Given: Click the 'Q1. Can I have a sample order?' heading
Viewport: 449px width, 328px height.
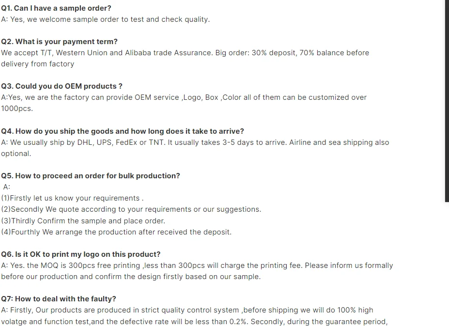Looking at the screenshot, I should click(x=56, y=8).
